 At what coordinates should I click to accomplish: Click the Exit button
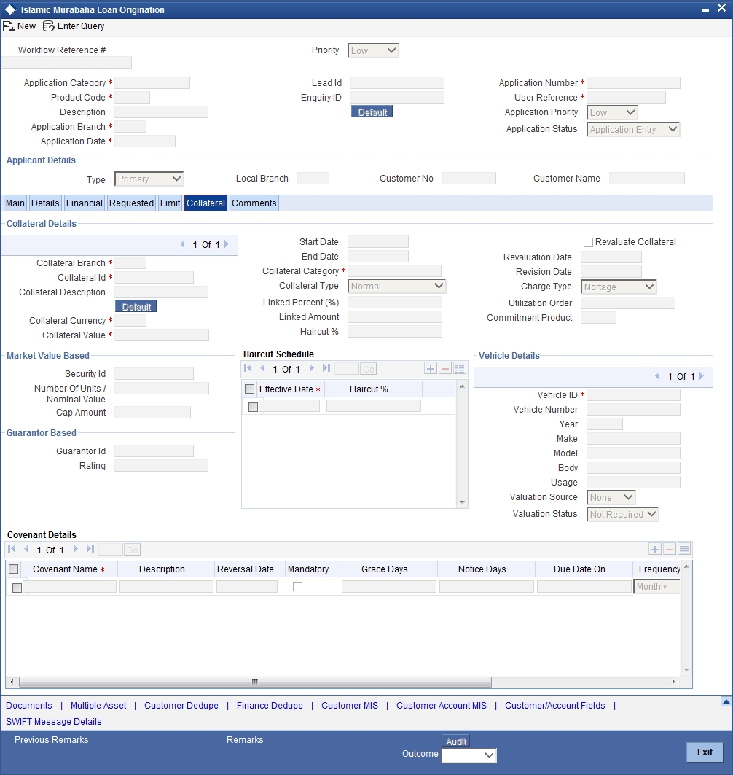tap(705, 752)
